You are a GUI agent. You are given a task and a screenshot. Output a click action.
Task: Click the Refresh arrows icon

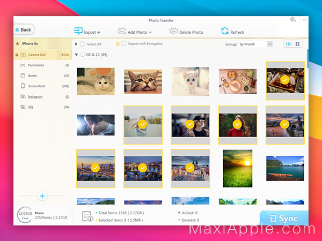tap(225, 31)
